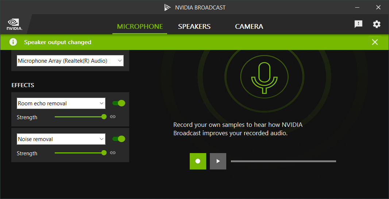Click the link icon beside Room echo Strength
Image resolution: width=389 pixels, height=199 pixels.
click(x=113, y=117)
